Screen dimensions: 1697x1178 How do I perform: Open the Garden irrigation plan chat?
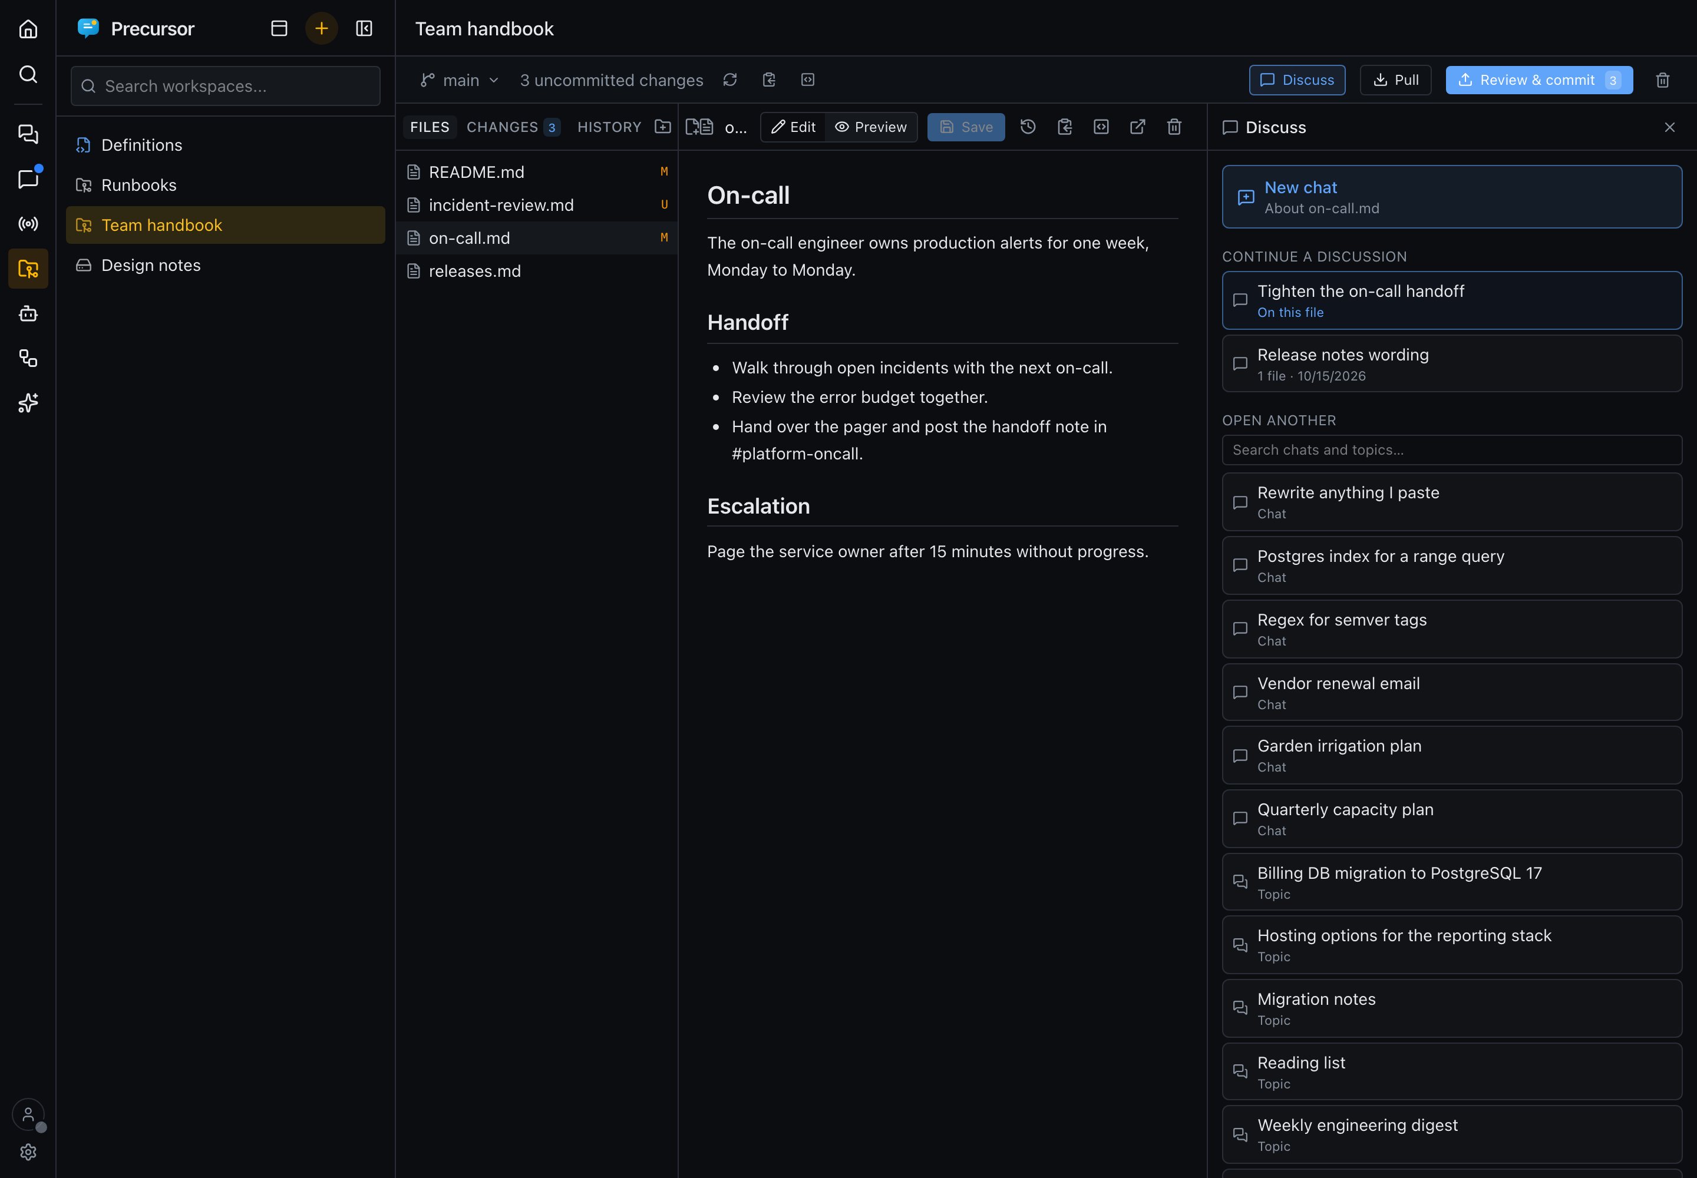pyautogui.click(x=1452, y=755)
